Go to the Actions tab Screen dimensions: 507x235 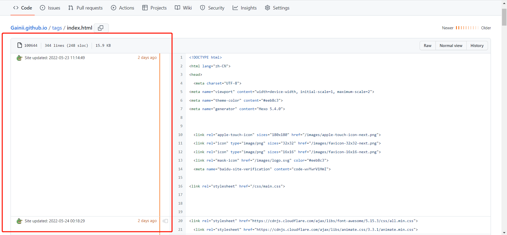pyautogui.click(x=123, y=8)
